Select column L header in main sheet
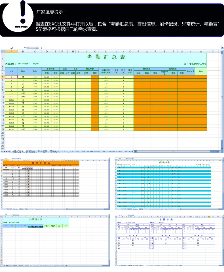224x272 pixels. pos(106,52)
